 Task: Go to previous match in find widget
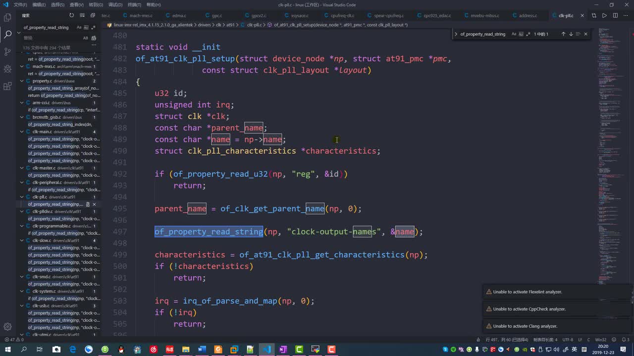pyautogui.click(x=563, y=34)
